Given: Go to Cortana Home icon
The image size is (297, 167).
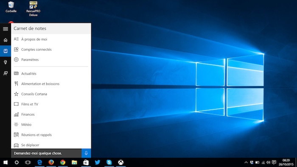Looking at the screenshot, I should click(x=6, y=40).
